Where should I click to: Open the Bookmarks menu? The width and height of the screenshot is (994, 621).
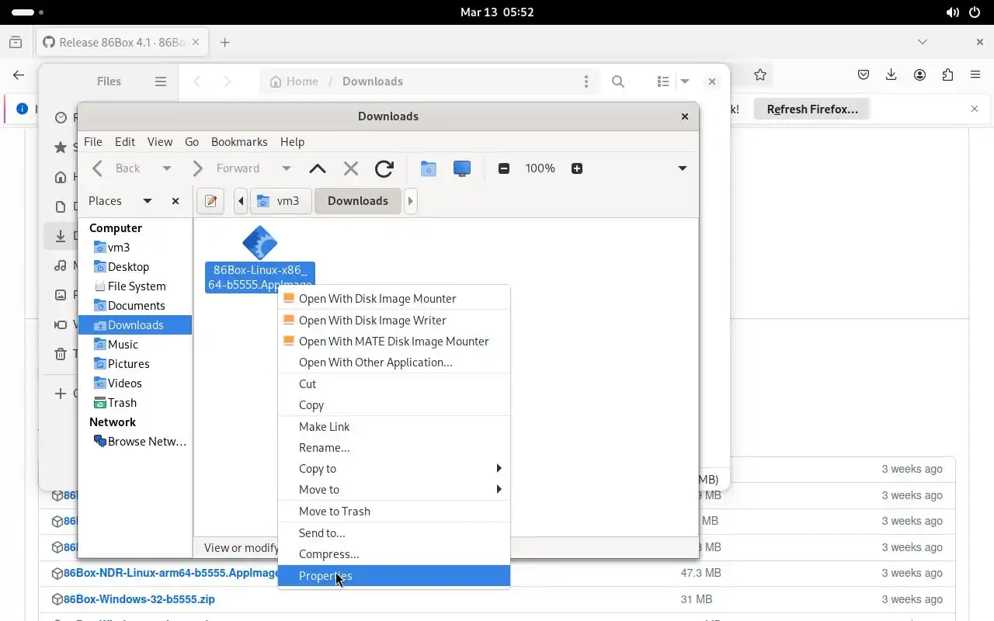tap(239, 141)
